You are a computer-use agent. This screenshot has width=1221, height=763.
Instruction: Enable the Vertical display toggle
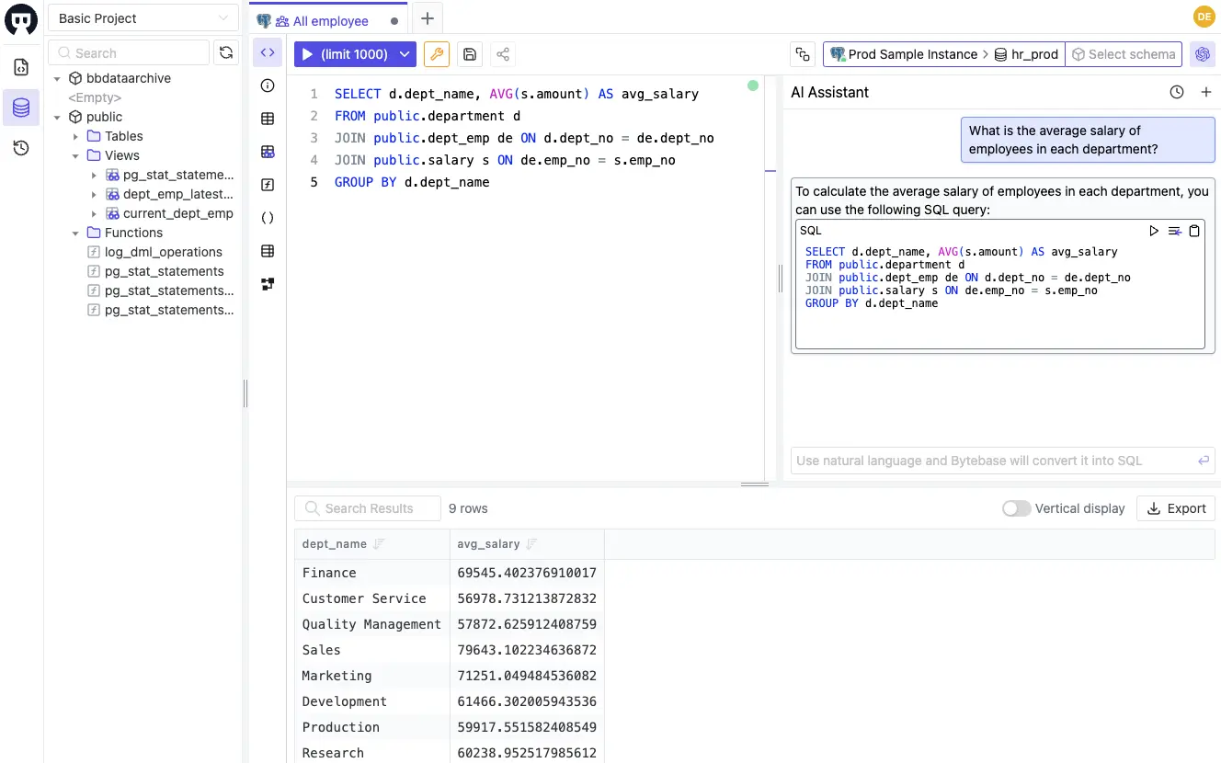(x=1016, y=507)
